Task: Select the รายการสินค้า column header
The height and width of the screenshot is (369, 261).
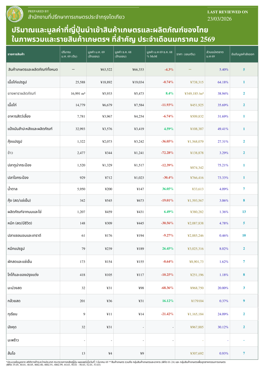Action: (16, 54)
